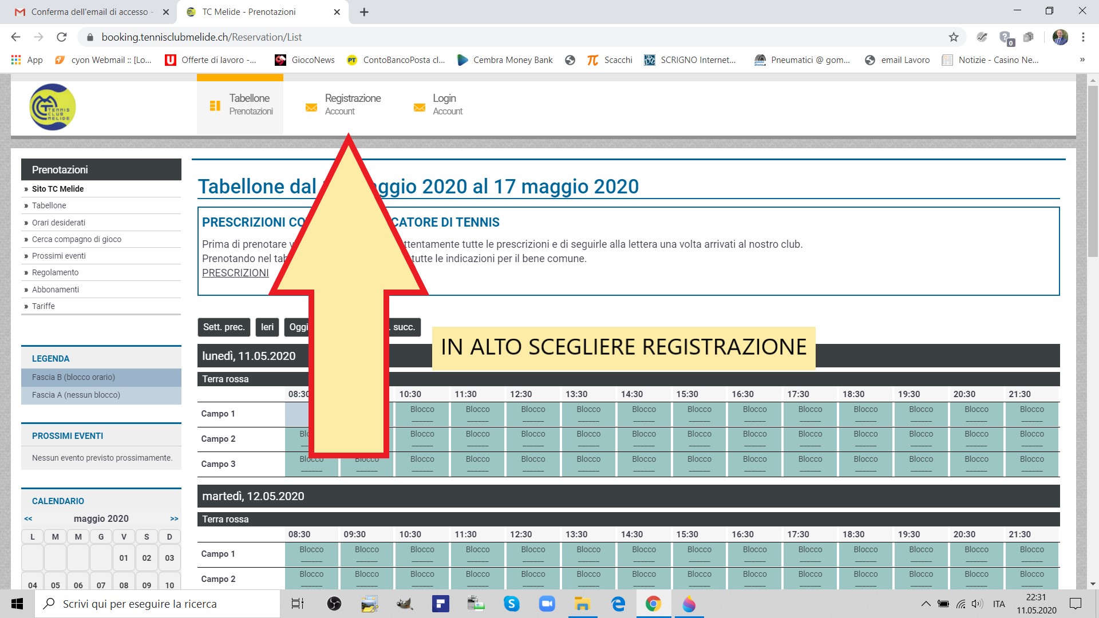Open Task View on the taskbar
1099x618 pixels.
pos(298,604)
